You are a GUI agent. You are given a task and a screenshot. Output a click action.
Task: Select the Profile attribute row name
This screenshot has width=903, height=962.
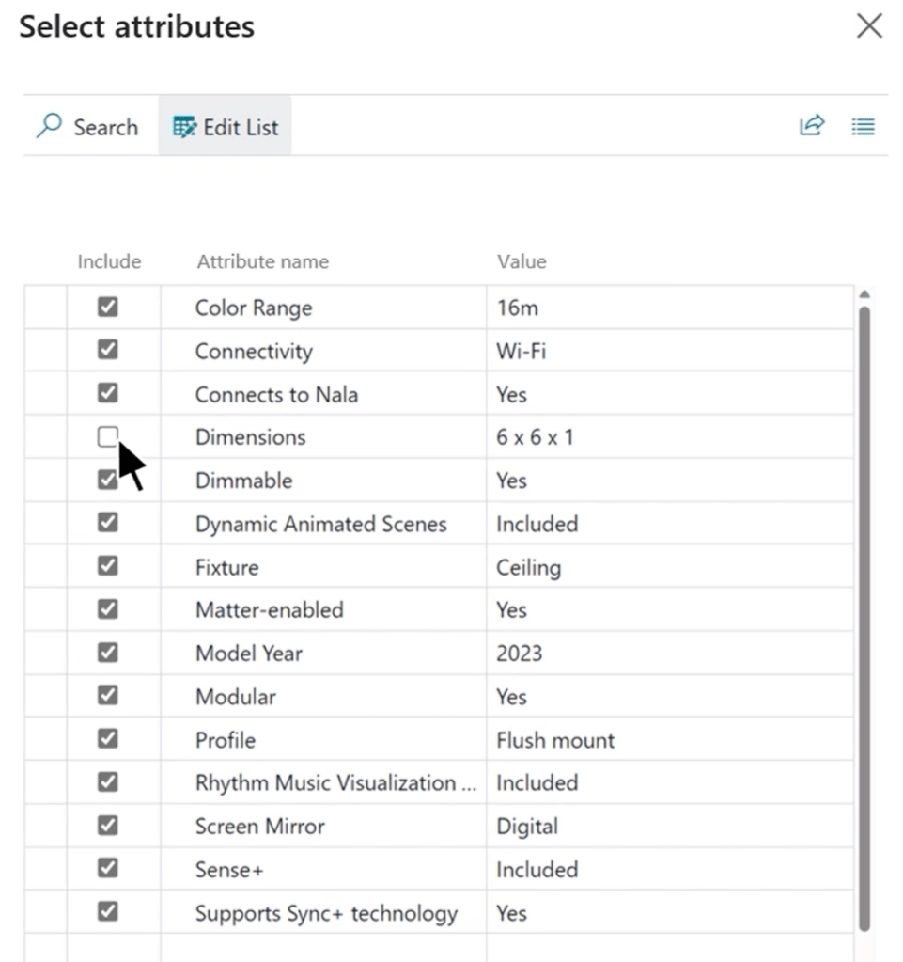pos(226,739)
